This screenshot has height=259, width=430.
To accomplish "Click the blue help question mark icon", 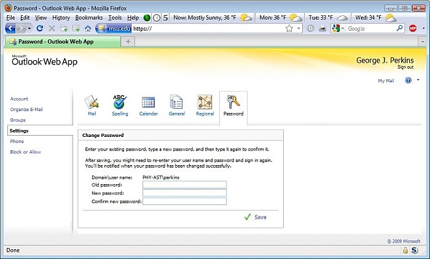I will coord(408,80).
